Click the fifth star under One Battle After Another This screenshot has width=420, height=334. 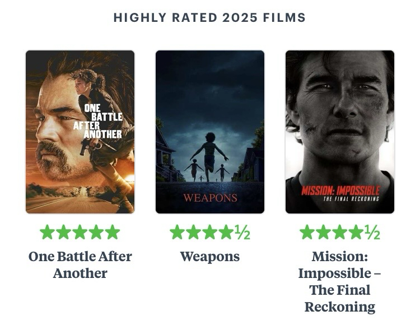113,232
